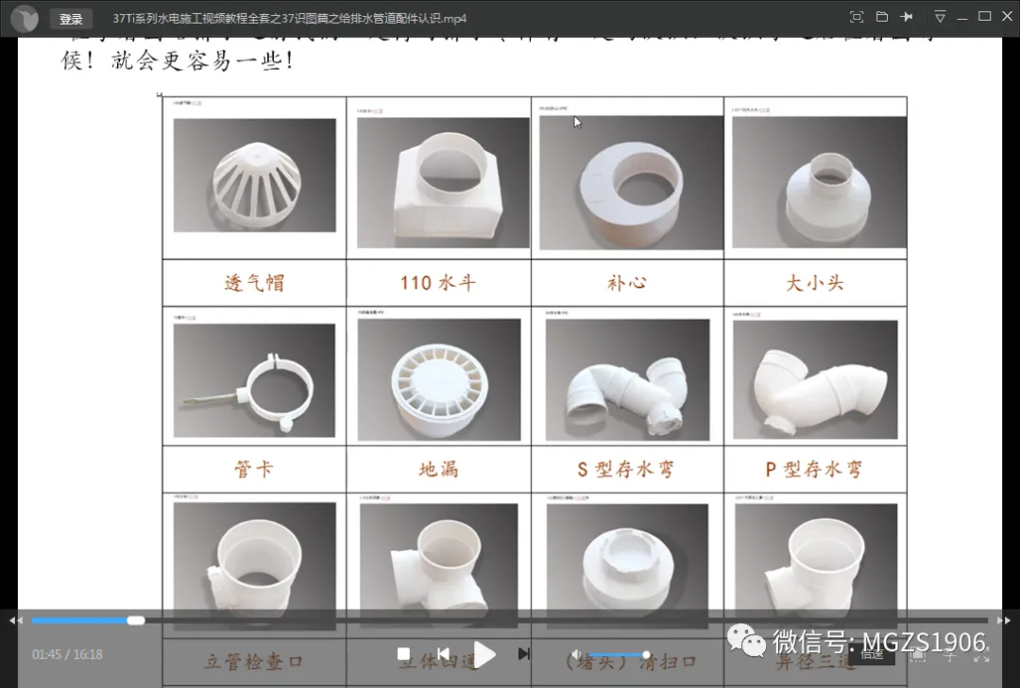
Task: Click the 110 水斗 label in the video
Action: (x=438, y=283)
